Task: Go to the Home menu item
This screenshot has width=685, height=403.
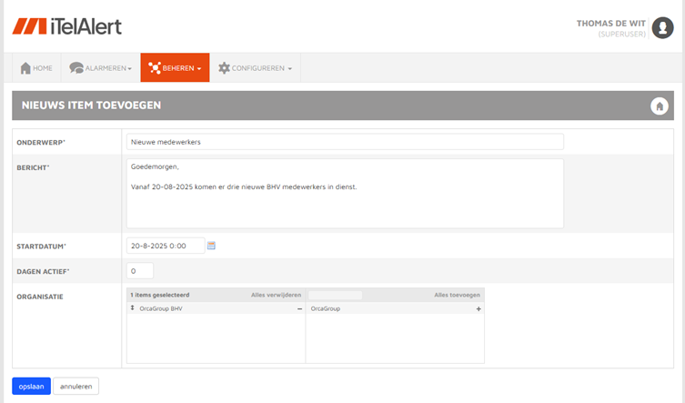Action: (36, 67)
